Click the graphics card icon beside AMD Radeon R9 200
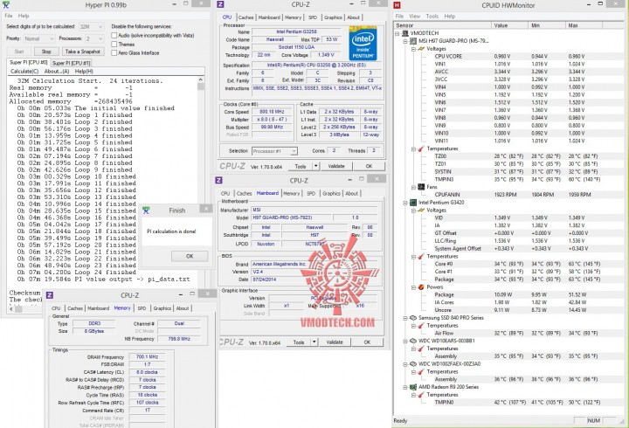Image resolution: width=629 pixels, height=428 pixels. (412, 387)
